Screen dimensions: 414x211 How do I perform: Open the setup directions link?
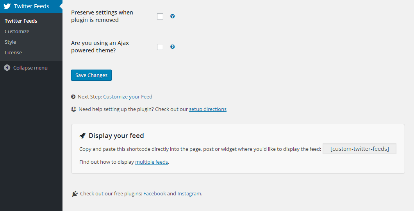(208, 109)
